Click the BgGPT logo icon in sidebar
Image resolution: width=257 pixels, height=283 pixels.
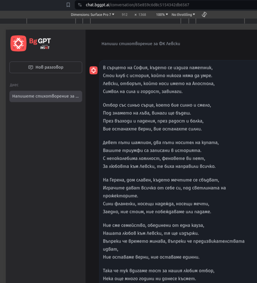point(18,43)
